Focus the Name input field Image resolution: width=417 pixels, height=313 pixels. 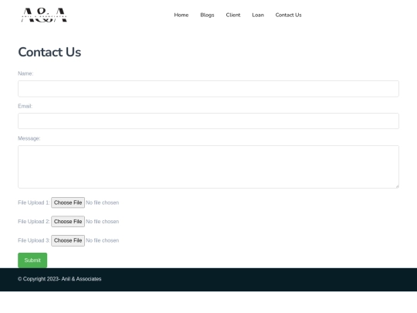click(x=208, y=89)
